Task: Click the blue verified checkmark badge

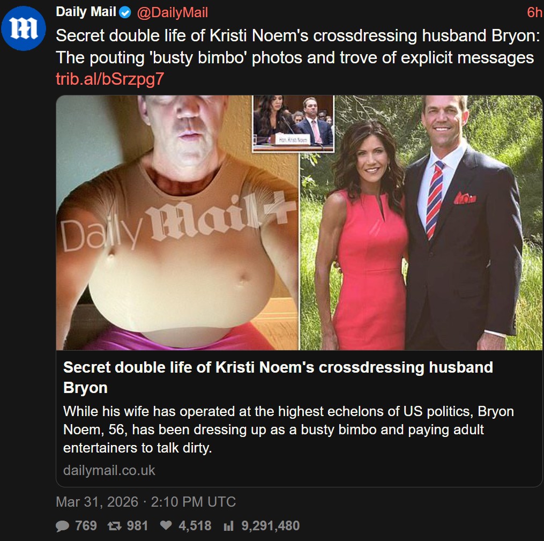Action: (125, 13)
